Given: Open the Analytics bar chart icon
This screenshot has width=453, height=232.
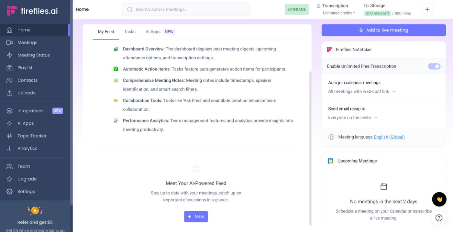Looking at the screenshot, I should (9, 149).
